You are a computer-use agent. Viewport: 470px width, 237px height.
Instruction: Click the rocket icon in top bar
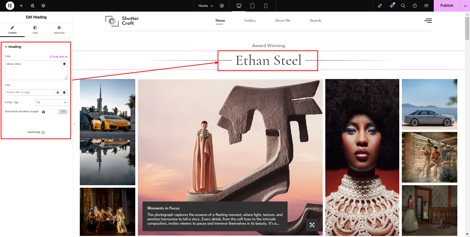380,6
